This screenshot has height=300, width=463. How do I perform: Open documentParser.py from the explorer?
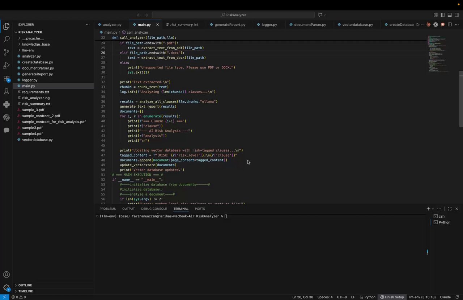click(38, 68)
